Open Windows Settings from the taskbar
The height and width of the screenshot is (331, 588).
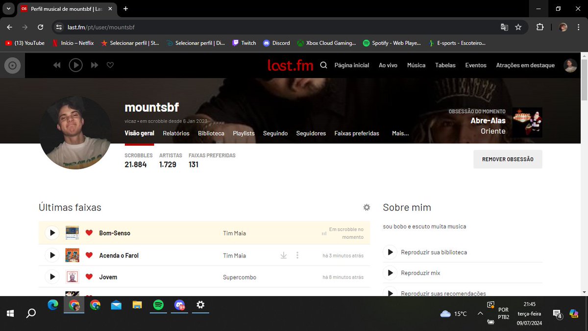click(x=200, y=305)
